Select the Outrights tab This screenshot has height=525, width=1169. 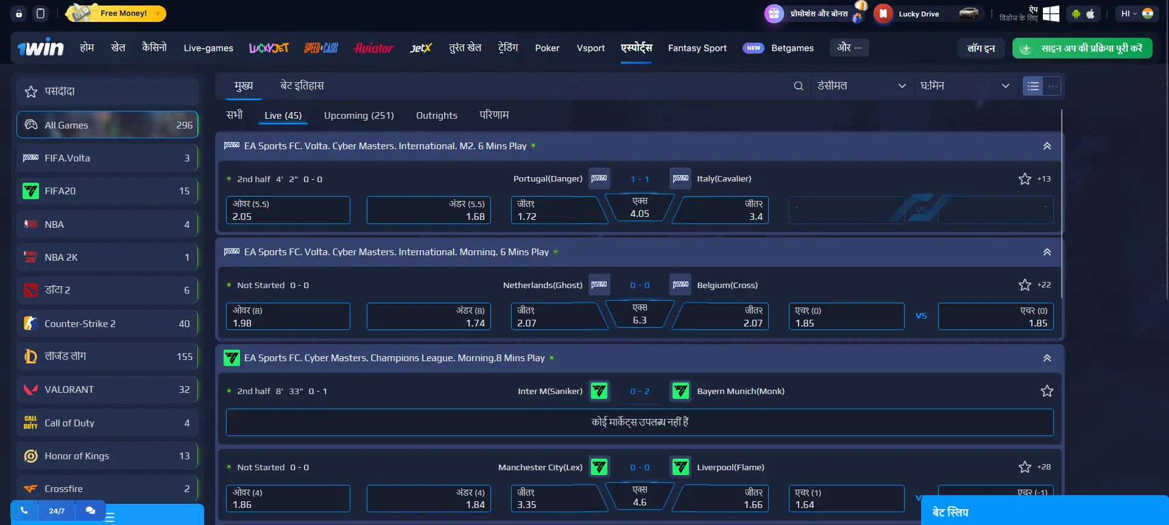pyautogui.click(x=436, y=116)
